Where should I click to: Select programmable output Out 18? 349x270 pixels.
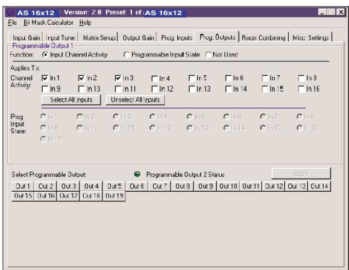pos(92,196)
